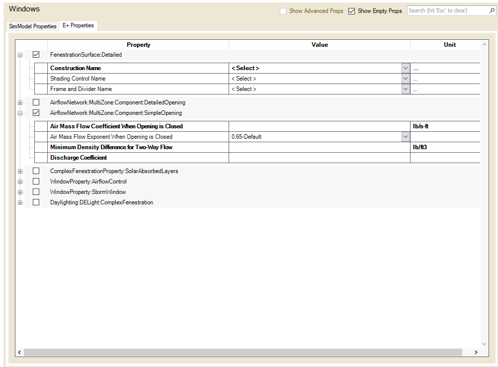Open Air Mass Flow Exponent dropdown arrow

pyautogui.click(x=406, y=137)
